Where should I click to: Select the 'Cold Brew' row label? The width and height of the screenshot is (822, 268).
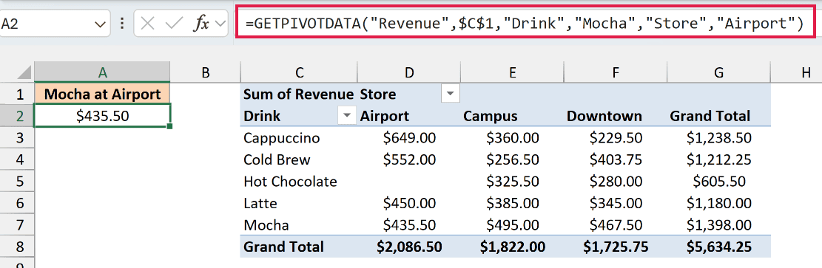click(x=277, y=159)
